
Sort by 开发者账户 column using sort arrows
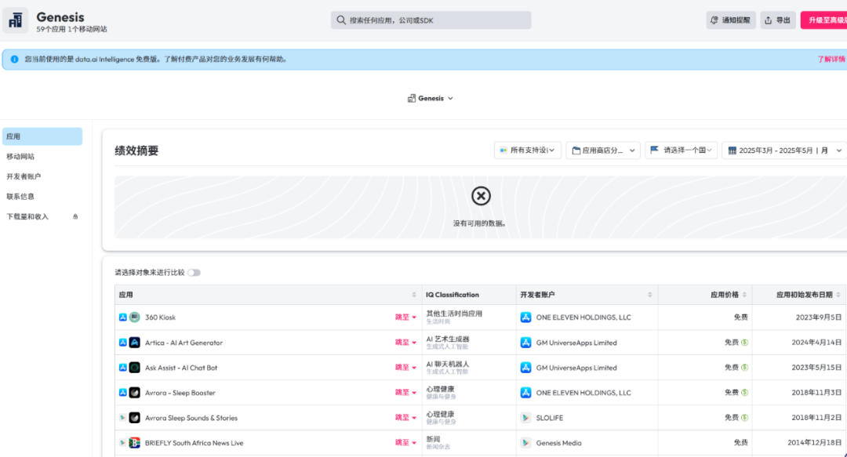[x=650, y=295]
